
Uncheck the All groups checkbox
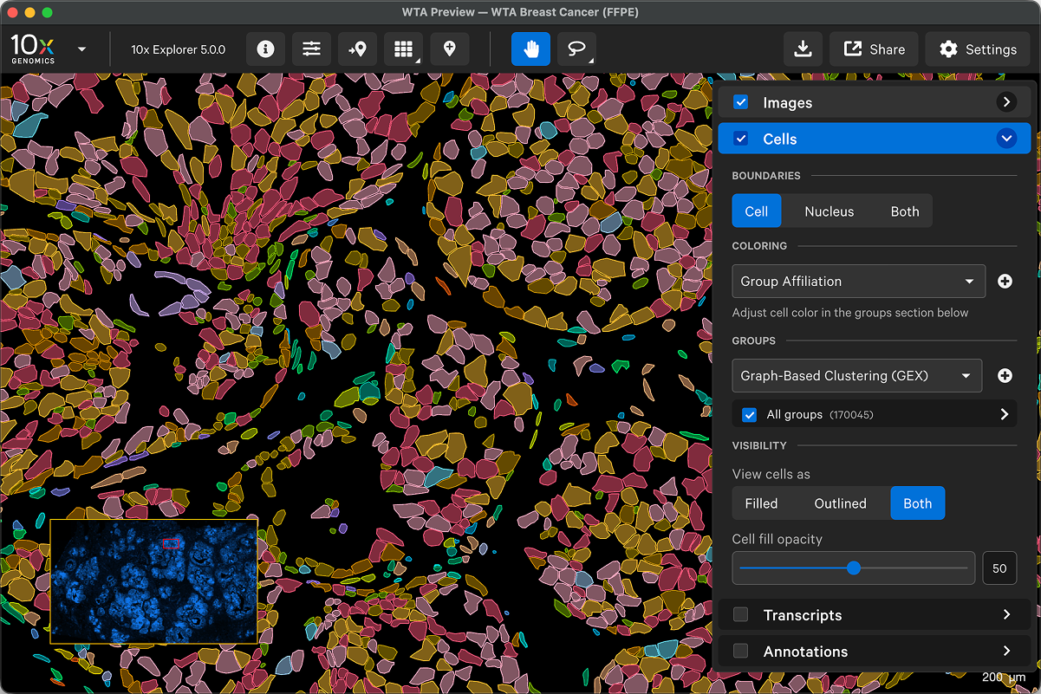750,415
